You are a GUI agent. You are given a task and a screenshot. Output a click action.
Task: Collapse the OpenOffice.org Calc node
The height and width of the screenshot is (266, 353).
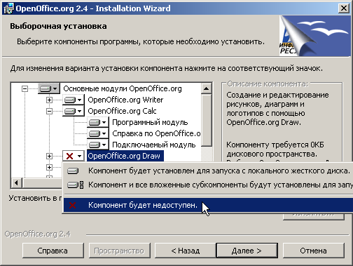point(49,111)
